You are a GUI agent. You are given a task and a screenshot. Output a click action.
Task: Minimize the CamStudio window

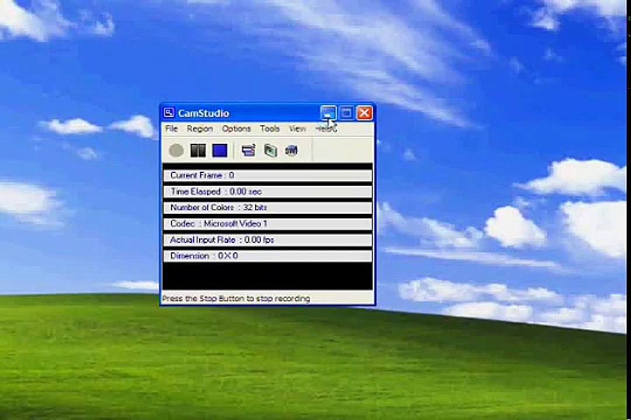(x=328, y=113)
